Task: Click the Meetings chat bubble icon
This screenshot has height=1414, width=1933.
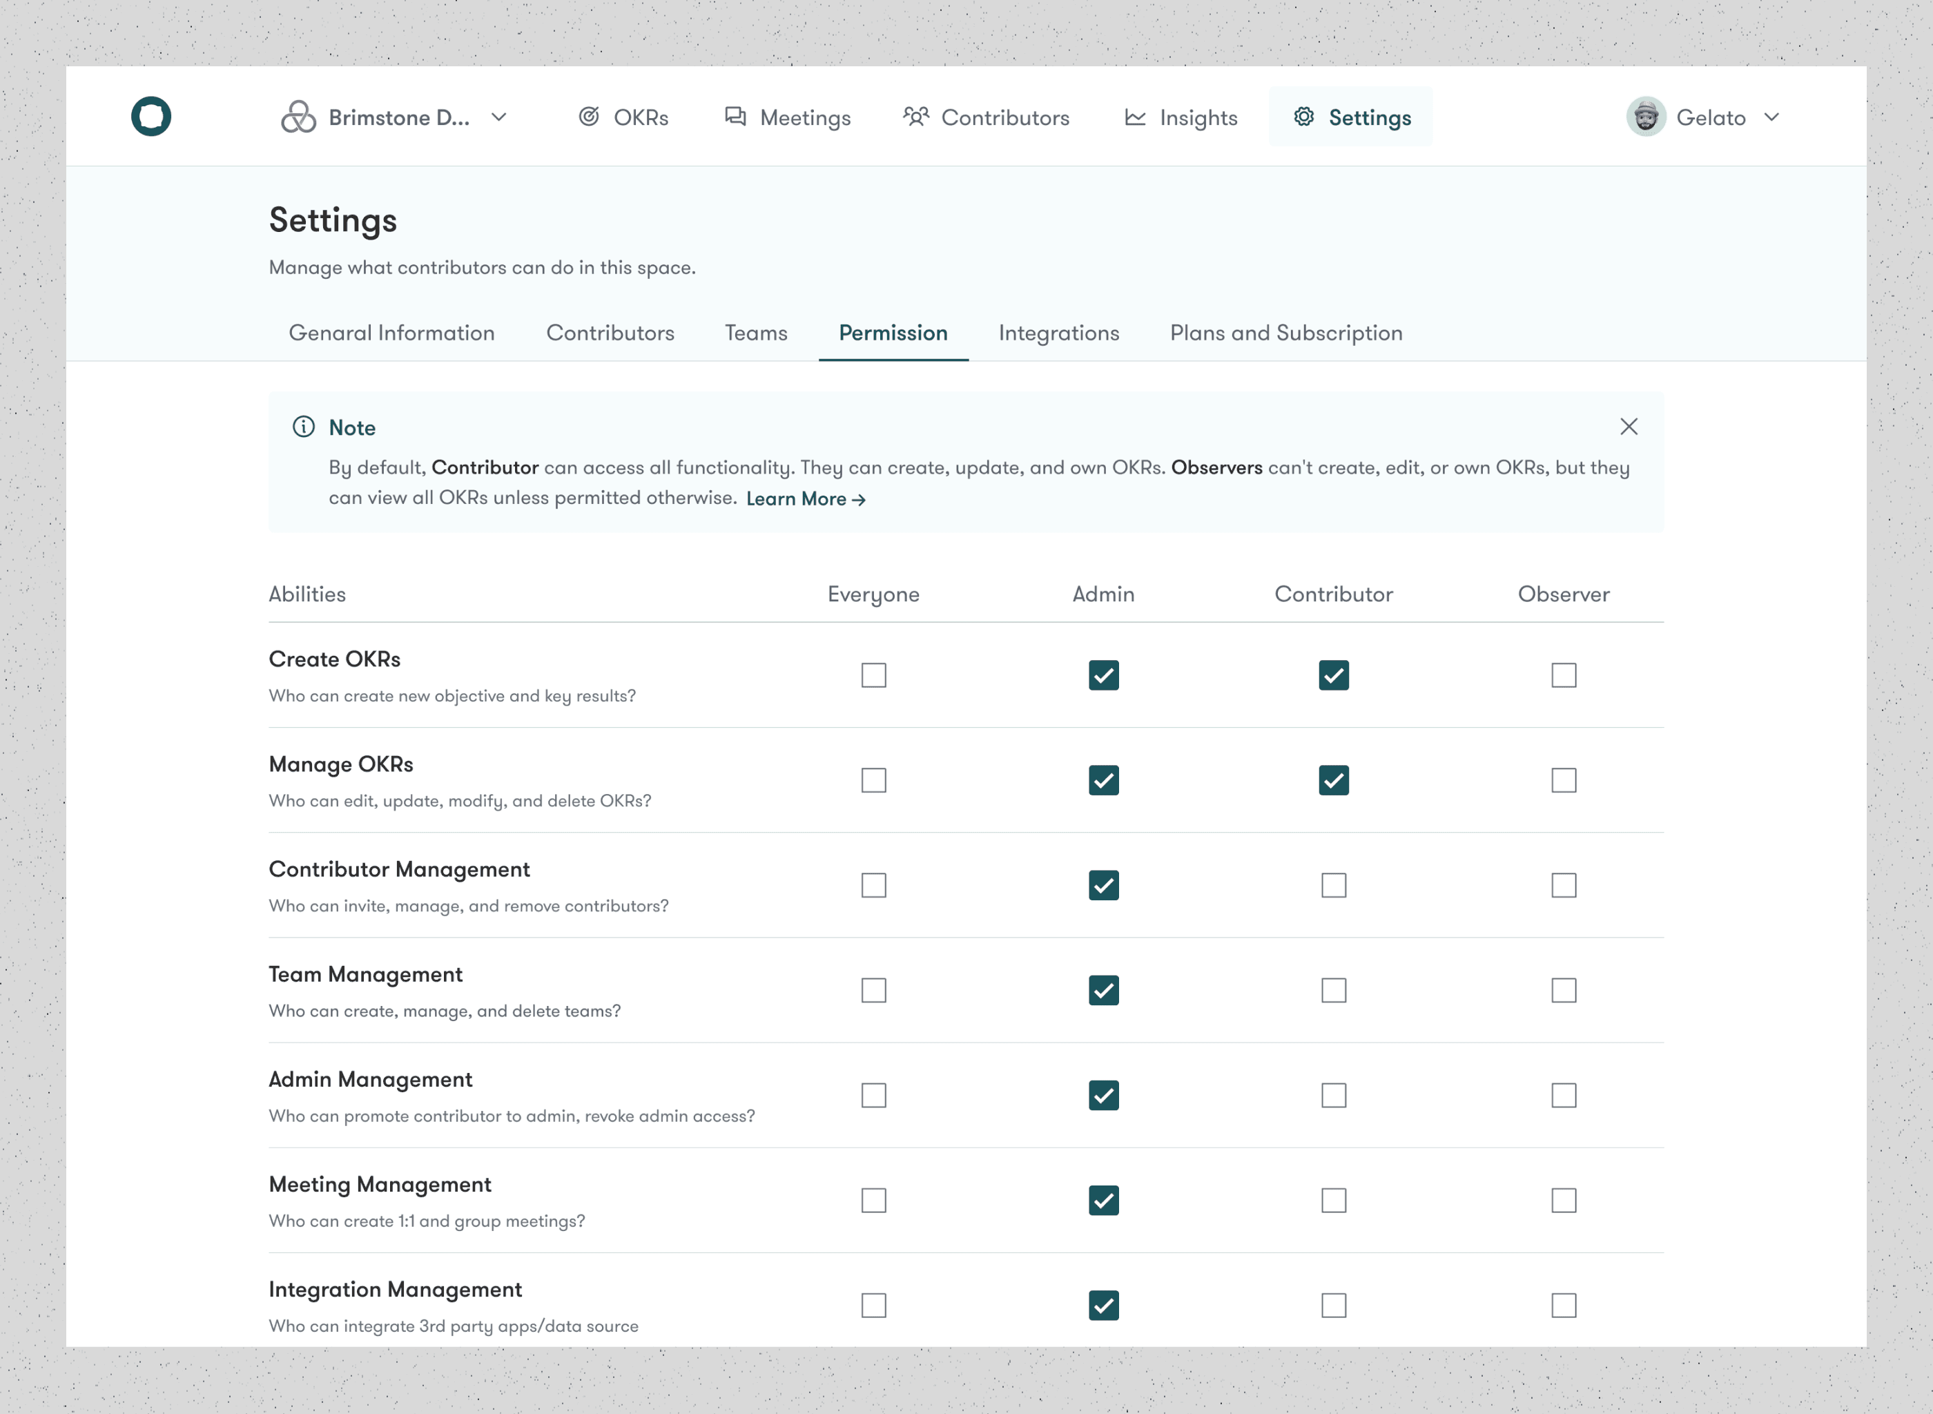Action: point(735,117)
